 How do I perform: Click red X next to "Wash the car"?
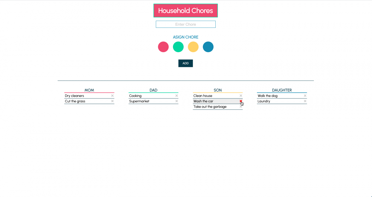pyautogui.click(x=241, y=101)
